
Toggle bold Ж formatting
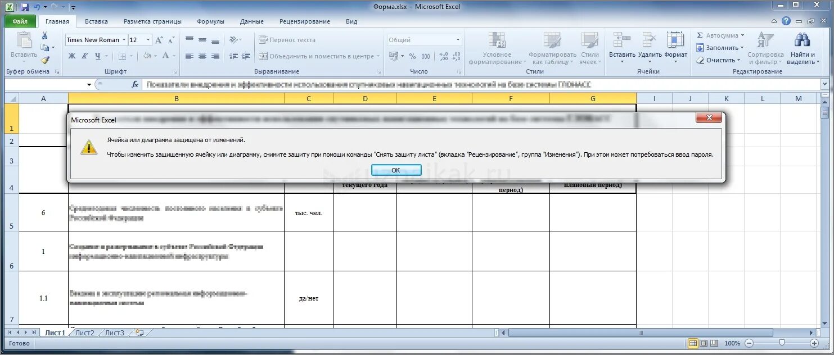coord(72,56)
